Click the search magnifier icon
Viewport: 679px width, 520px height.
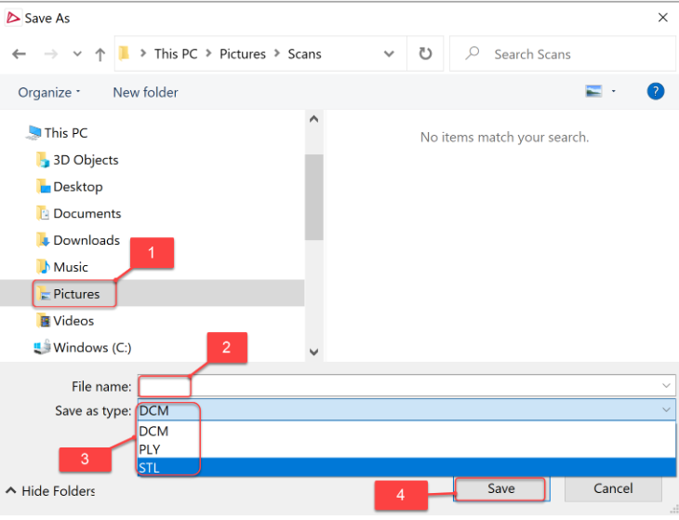click(472, 53)
